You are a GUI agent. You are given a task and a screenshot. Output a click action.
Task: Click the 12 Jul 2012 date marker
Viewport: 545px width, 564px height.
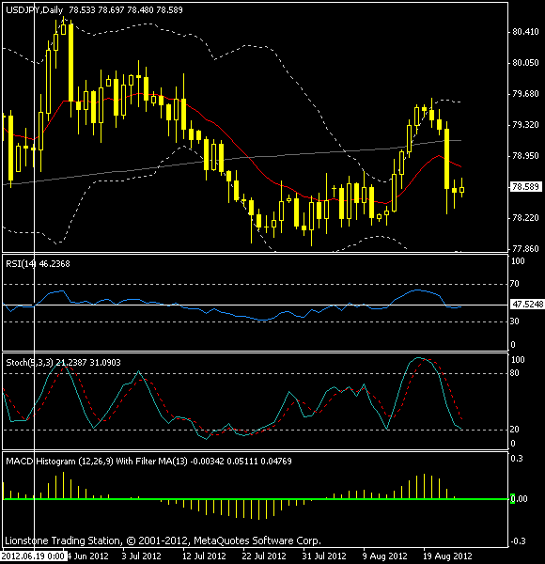[204, 556]
